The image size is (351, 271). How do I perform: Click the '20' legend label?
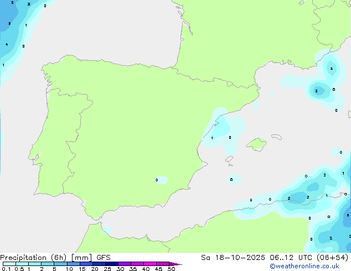[95, 269]
